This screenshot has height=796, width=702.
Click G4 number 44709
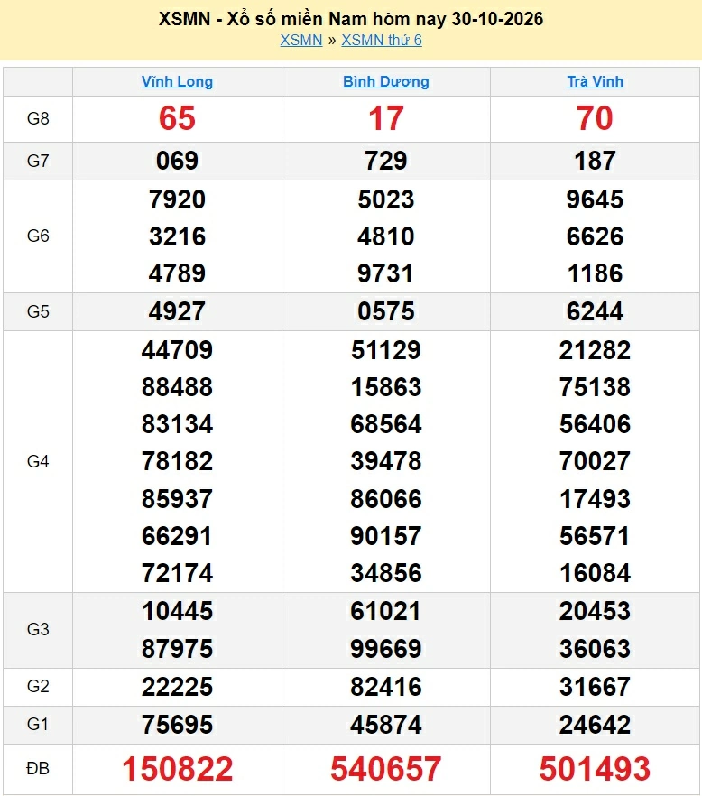(x=177, y=350)
